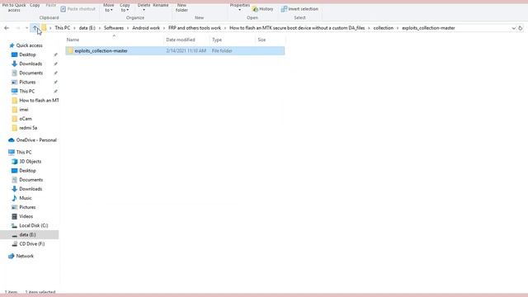Expand chevron after collection breadcrumb
This screenshot has width=528, height=297.
click(398, 28)
